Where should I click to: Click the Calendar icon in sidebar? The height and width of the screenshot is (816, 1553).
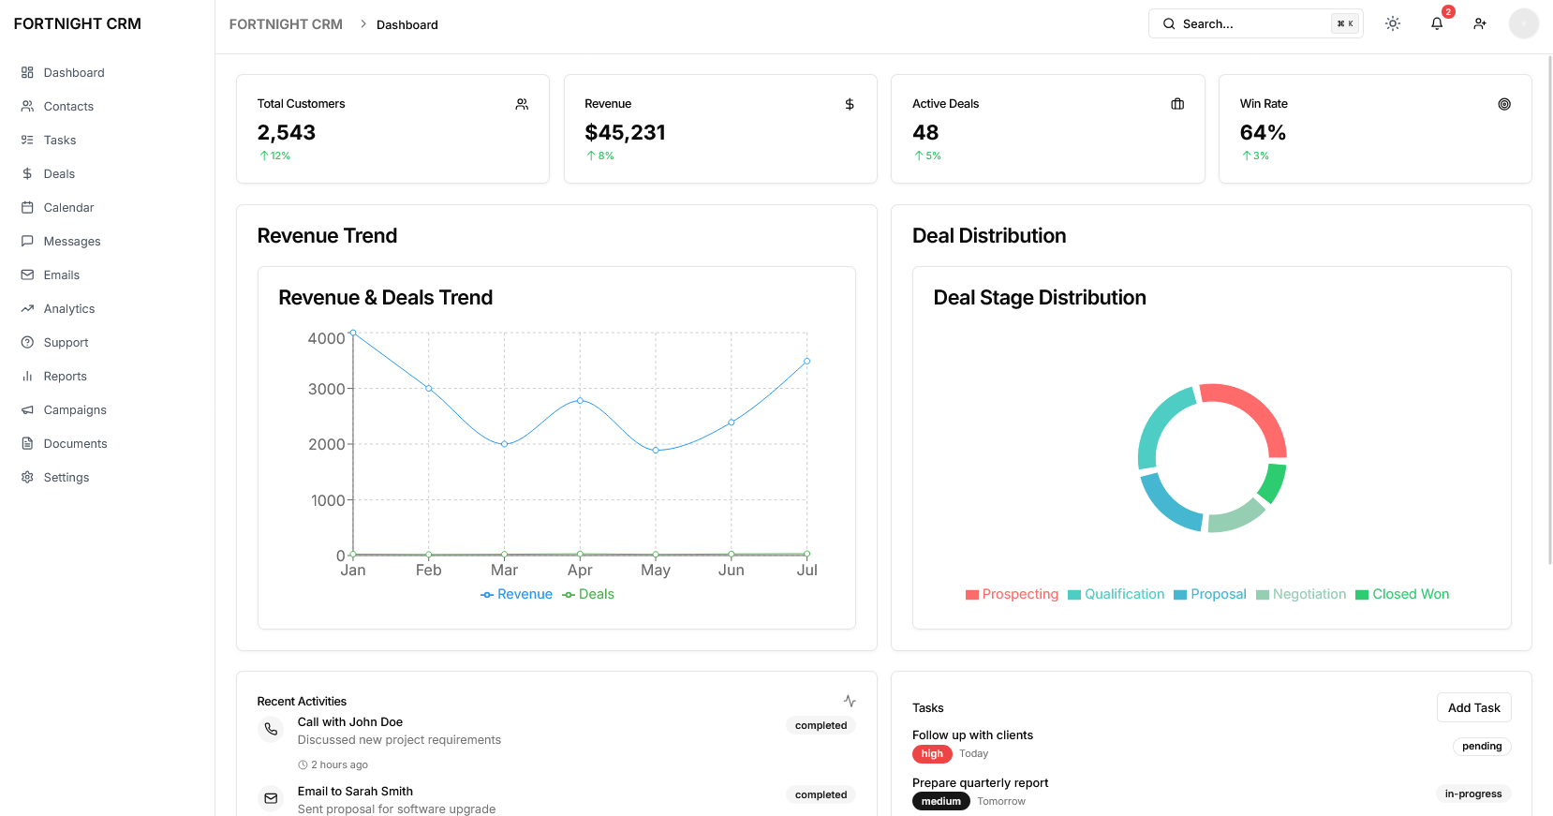tap(27, 207)
